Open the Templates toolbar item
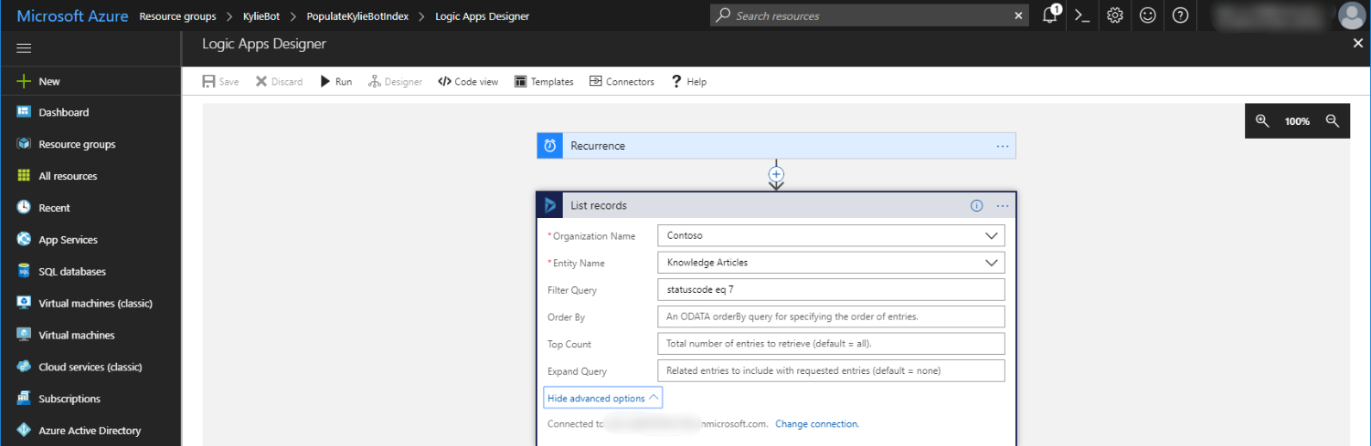 544,81
